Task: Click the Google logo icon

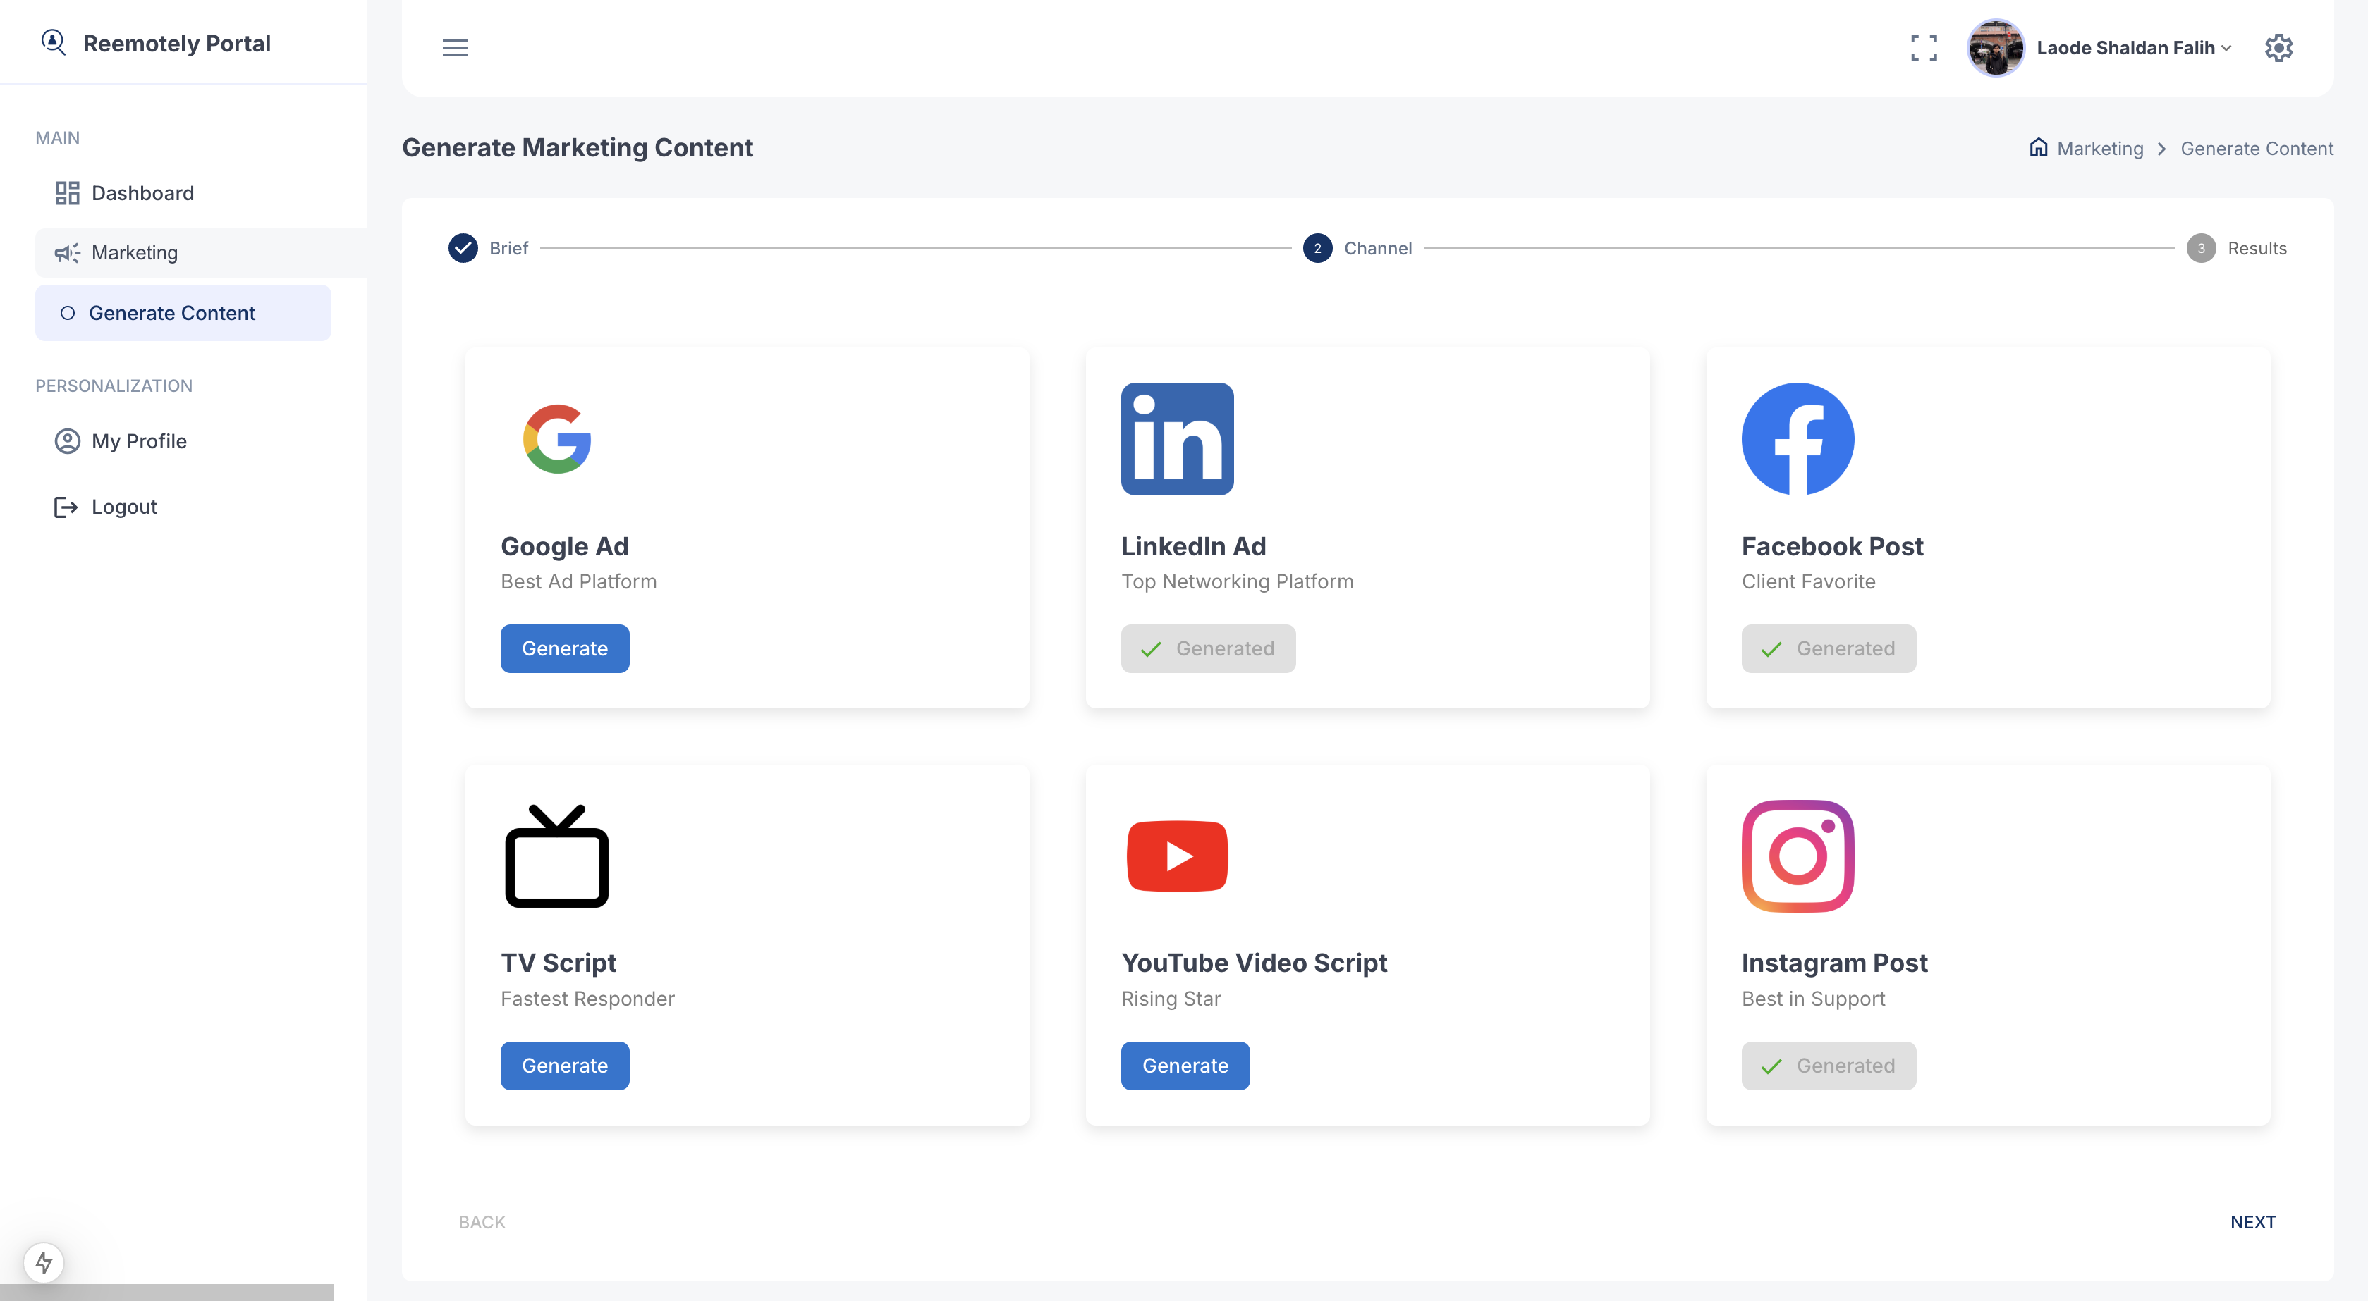Action: point(557,439)
